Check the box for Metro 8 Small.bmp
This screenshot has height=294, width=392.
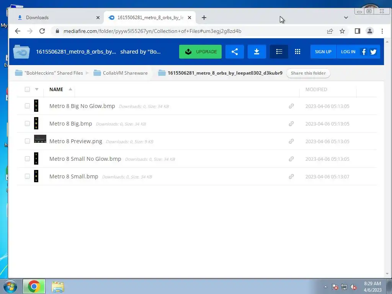27,176
